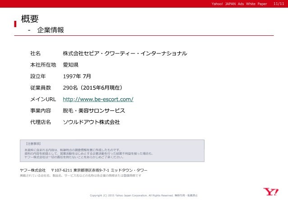Click the Copyright 2015 Yahoo Japan footer
This screenshot has width=288, height=200.
[x=144, y=195]
